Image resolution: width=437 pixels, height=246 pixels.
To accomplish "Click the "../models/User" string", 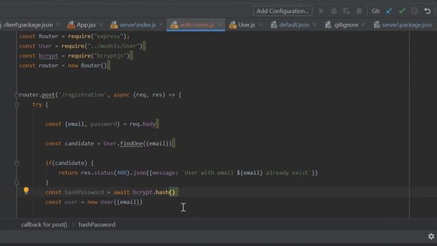I will point(113,46).
